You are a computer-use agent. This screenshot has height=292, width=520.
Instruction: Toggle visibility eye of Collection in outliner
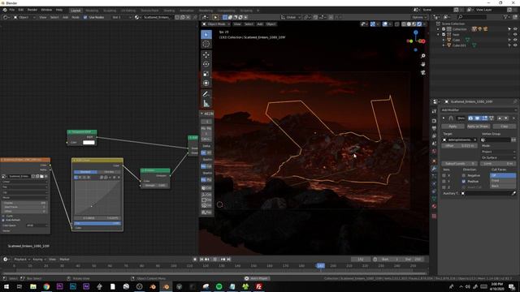point(515,29)
